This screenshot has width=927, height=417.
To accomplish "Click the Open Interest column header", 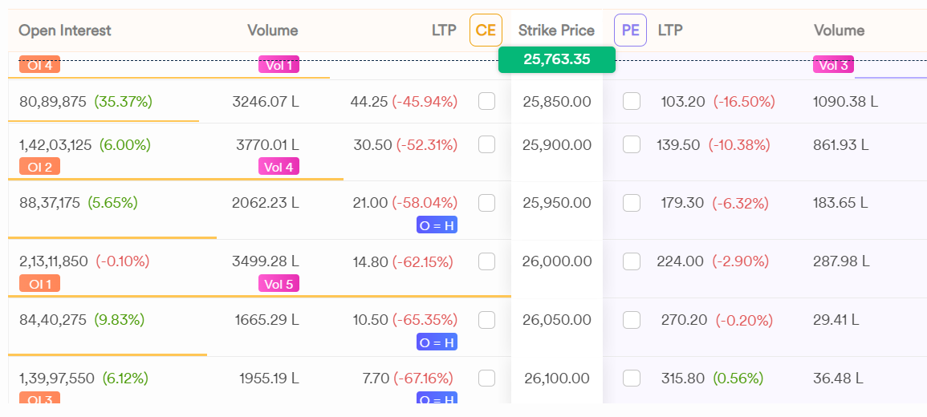I will tap(65, 30).
